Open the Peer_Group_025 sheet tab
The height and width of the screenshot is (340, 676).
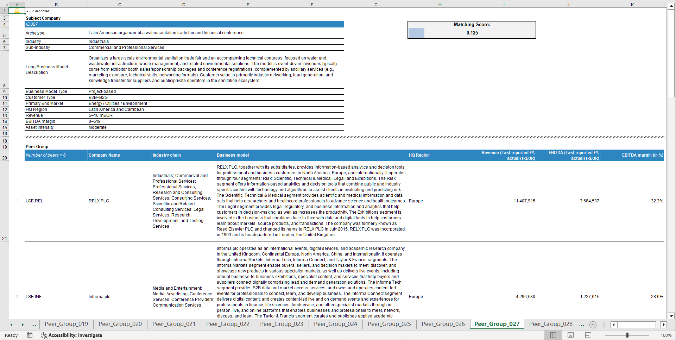(x=389, y=324)
